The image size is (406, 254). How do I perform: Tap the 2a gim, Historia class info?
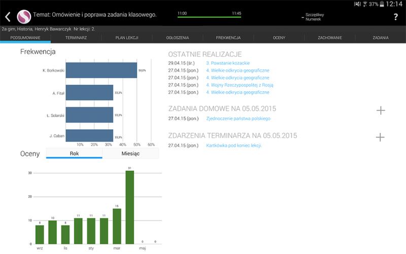tap(48, 29)
